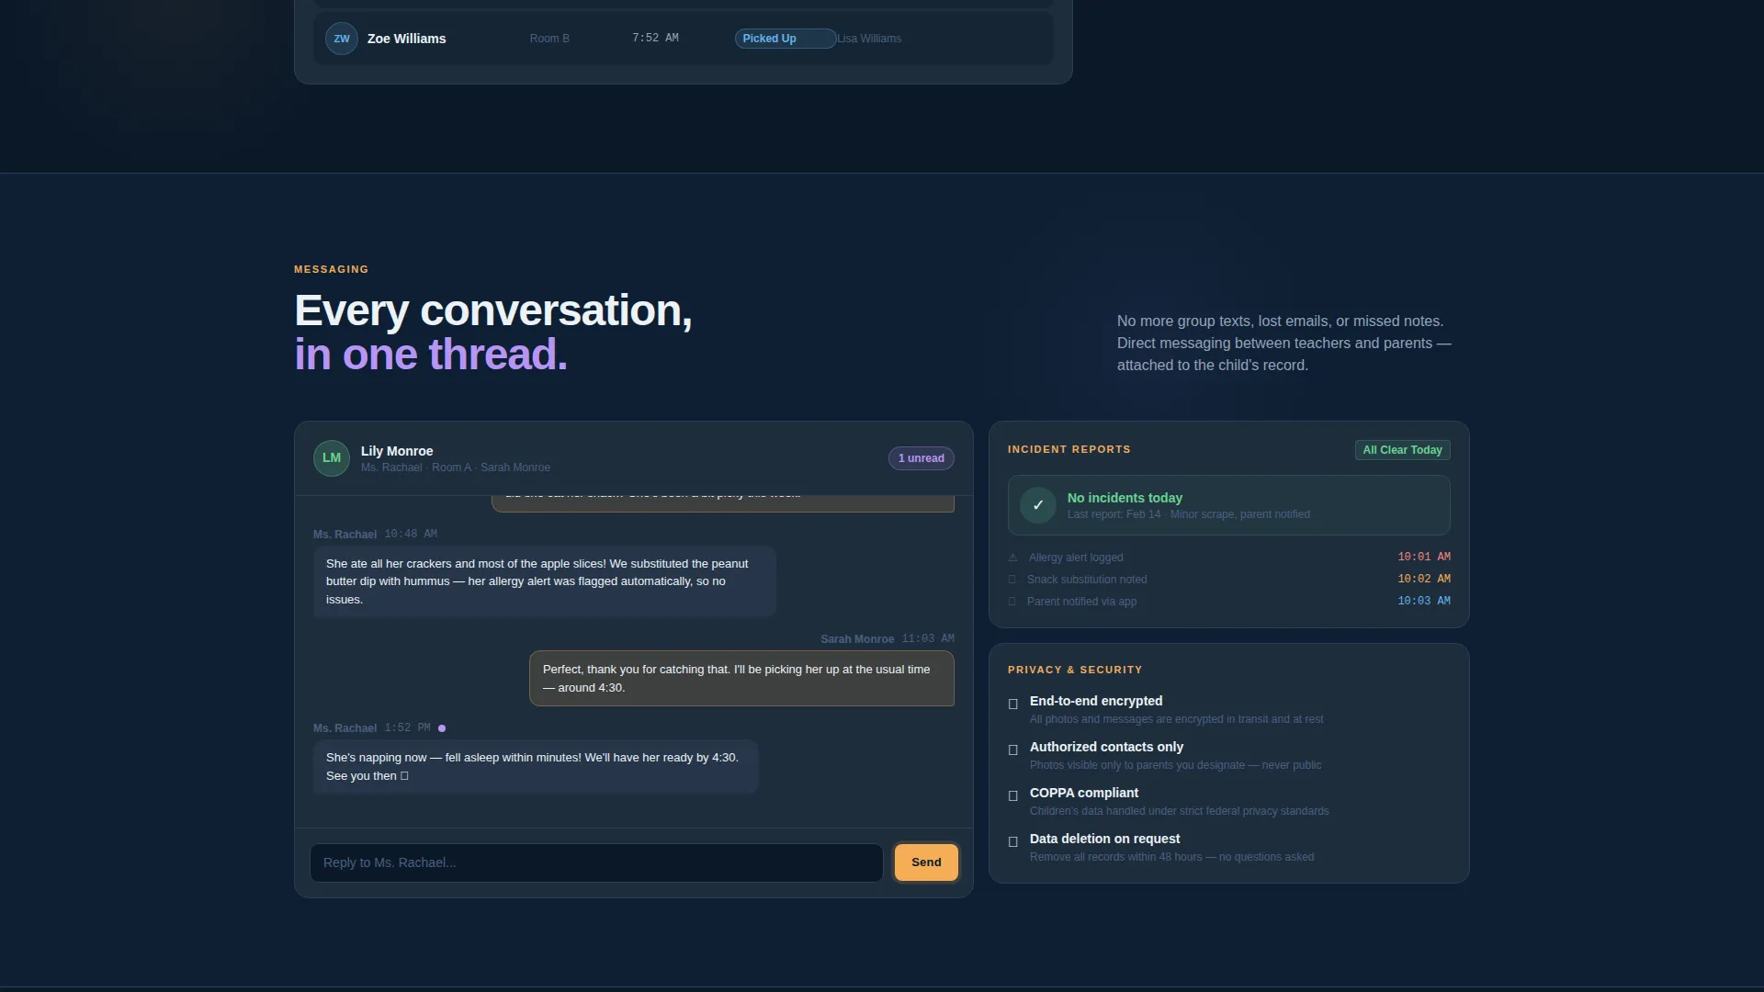Click the Picked Up status pill
Image resolution: width=1764 pixels, height=992 pixels.
tap(785, 39)
